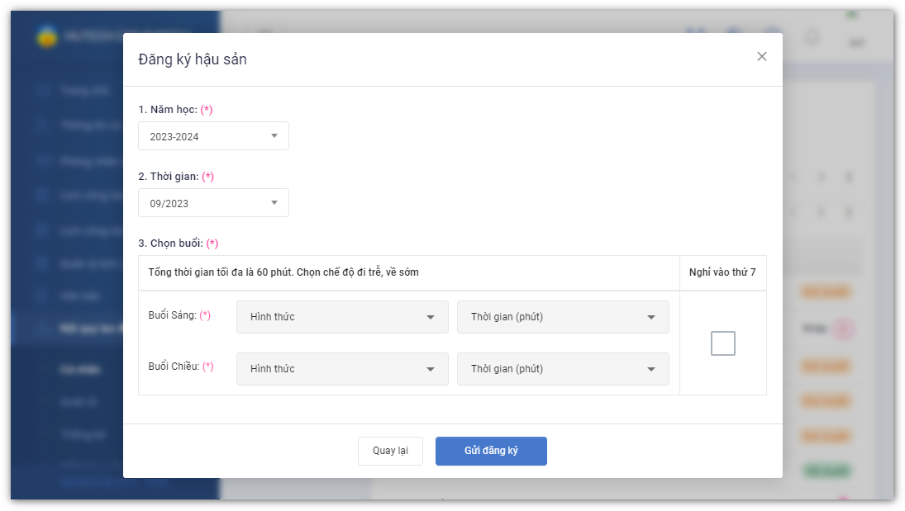Click the app logo in the sidebar header

coord(47,37)
